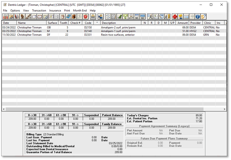Screen dimensions: 231x160
Task: Click the dollar refresh circle icon
Action: 108,17
